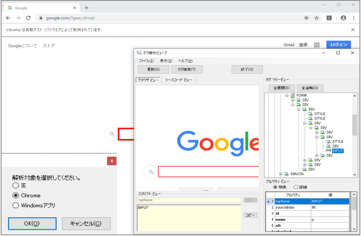Reload the page in Chrome
The image size is (361, 236).
pyautogui.click(x=28, y=18)
